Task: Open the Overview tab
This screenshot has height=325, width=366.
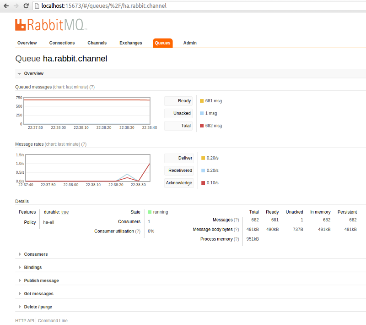Action: point(27,43)
